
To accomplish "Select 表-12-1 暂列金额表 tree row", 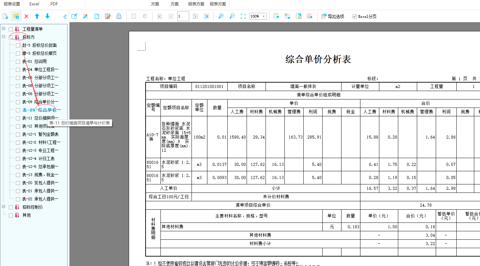I will tap(41, 135).
